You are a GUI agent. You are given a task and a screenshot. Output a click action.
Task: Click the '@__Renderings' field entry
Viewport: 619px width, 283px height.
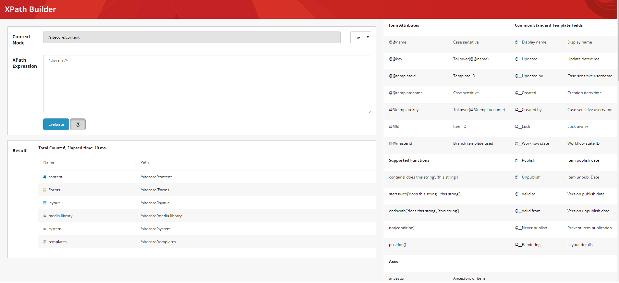tap(528, 245)
